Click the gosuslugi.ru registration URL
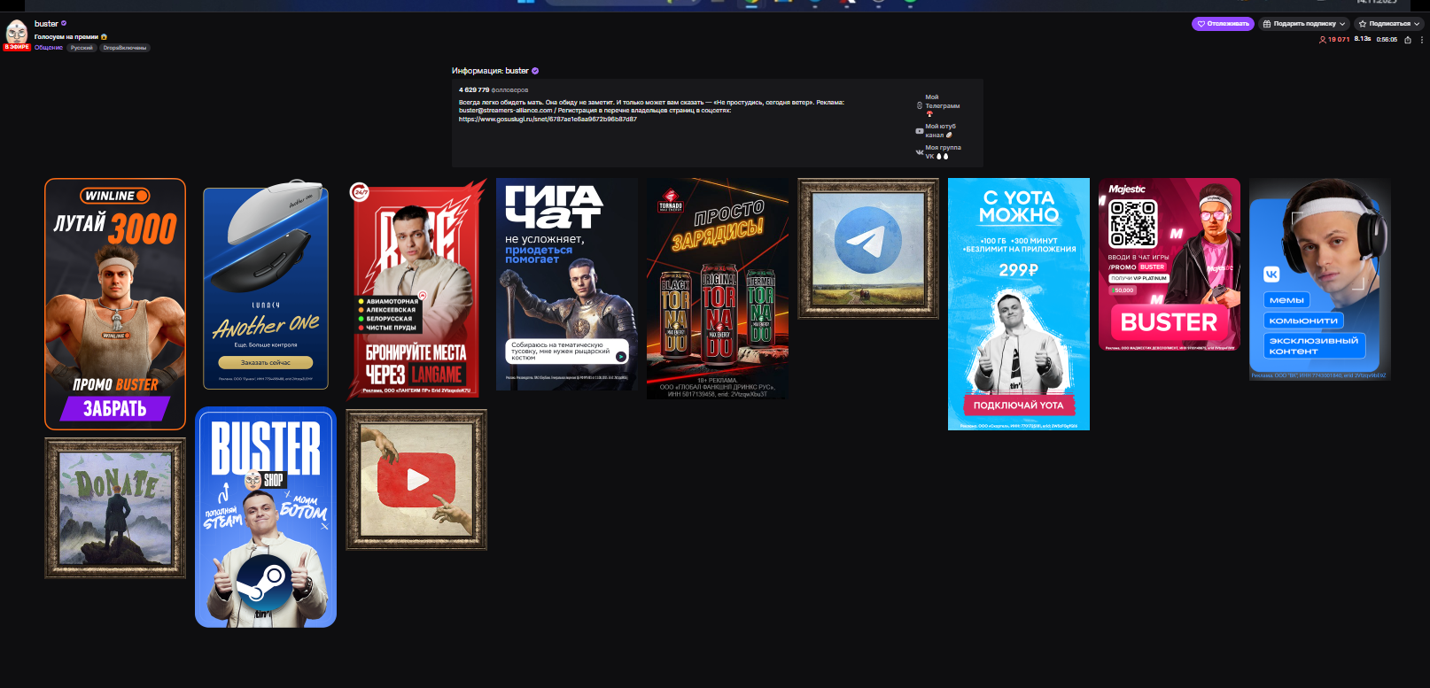The height and width of the screenshot is (688, 1430). pyautogui.click(x=548, y=119)
